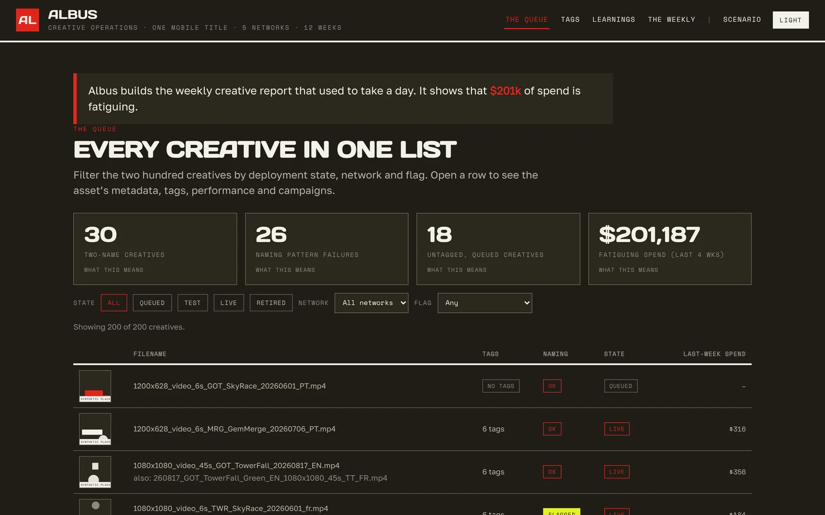Expand 'What this means' under fatiguing spend
Screen dimensions: 825x515
[x=629, y=270]
